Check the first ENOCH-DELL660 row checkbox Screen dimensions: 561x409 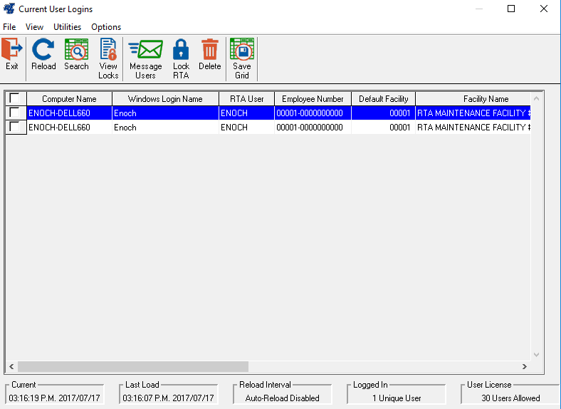pos(14,113)
